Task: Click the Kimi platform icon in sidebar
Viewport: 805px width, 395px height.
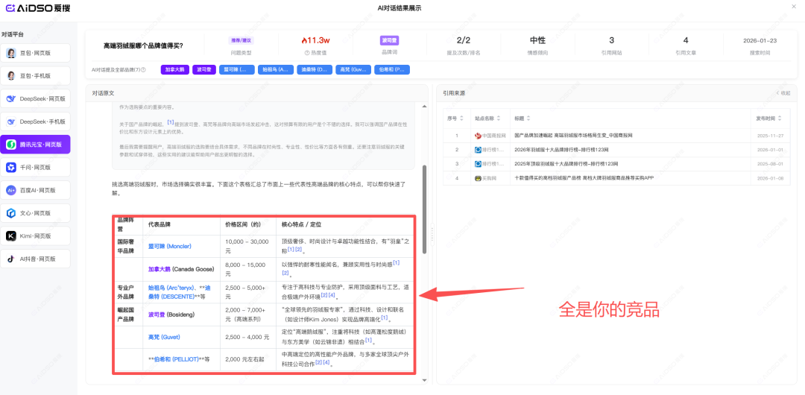Action: tap(11, 236)
